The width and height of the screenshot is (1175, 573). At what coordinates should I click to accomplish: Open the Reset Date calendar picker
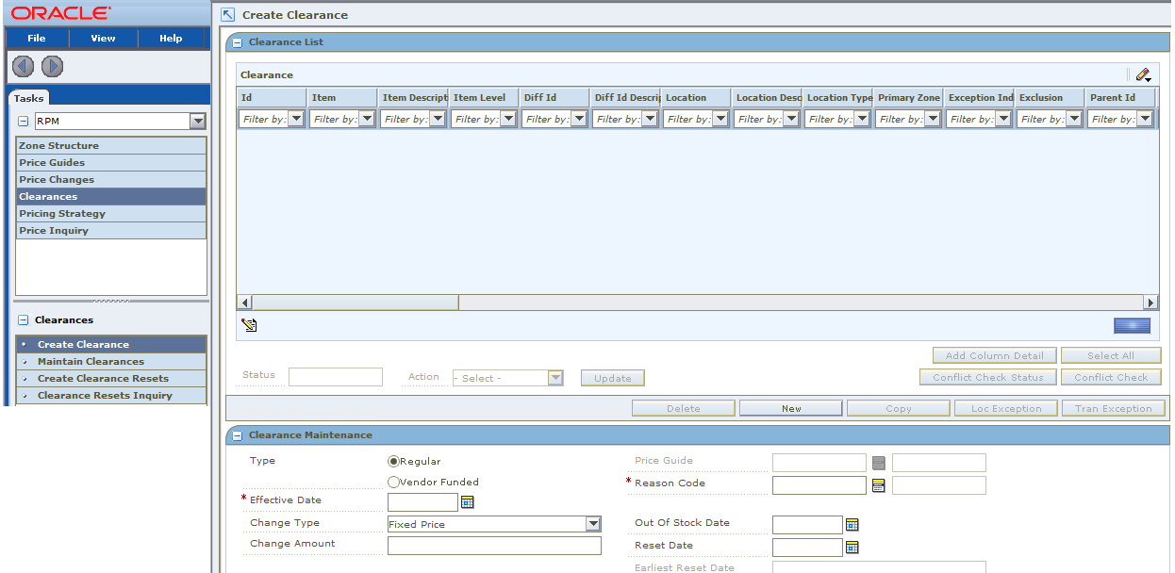(852, 547)
